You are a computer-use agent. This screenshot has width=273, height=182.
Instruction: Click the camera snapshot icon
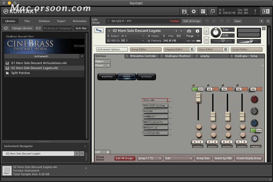click(x=189, y=31)
